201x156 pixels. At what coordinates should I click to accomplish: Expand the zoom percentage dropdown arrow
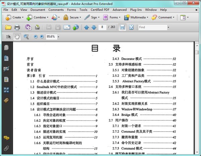(59, 37)
